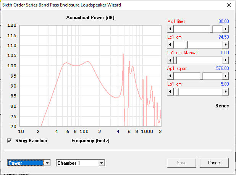Decrease Ap1 sq cm with left arrow
Screen dimensions: 236x175
170,76
